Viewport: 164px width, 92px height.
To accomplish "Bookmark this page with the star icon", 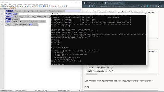I will [x=141, y=6].
